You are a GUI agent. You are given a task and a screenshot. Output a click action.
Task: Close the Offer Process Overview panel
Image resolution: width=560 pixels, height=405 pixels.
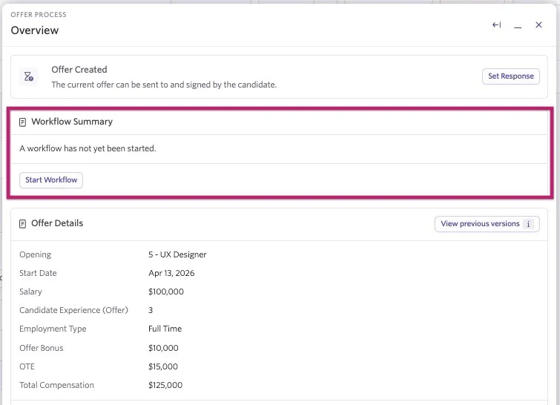point(538,24)
